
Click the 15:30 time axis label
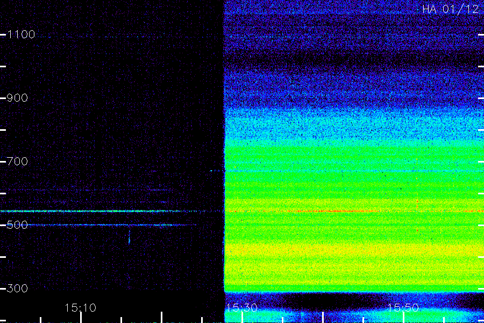[x=242, y=307]
